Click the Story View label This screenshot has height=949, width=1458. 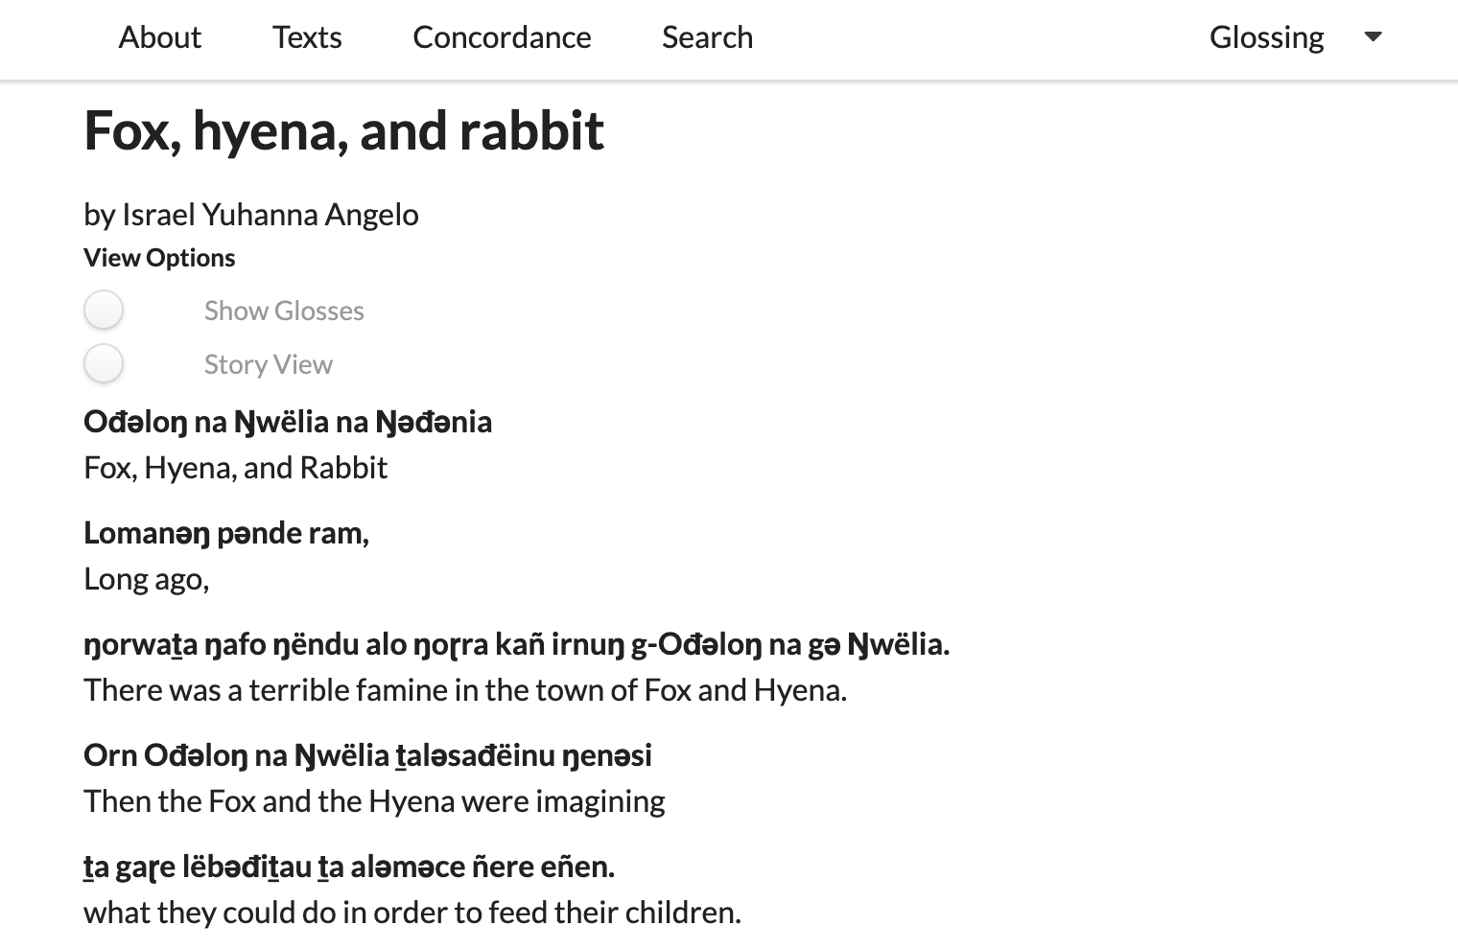pos(269,364)
